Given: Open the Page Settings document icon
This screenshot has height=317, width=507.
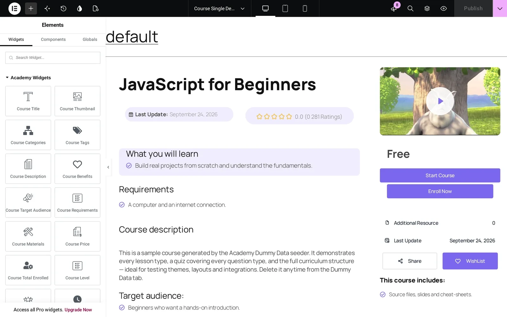Looking at the screenshot, I should click(x=96, y=9).
